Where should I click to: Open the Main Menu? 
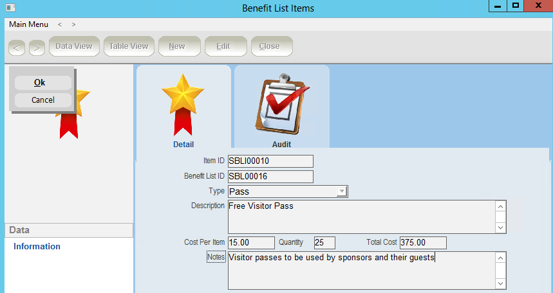(x=28, y=24)
